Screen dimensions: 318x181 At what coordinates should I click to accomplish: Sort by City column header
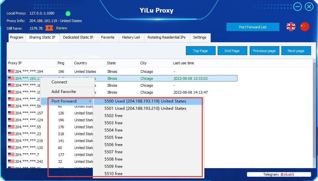[x=155, y=63]
